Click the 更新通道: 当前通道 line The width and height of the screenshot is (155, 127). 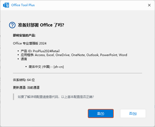pos(26,88)
